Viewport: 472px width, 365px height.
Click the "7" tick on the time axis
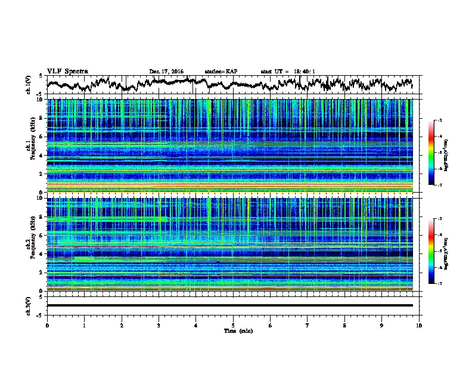click(x=308, y=326)
